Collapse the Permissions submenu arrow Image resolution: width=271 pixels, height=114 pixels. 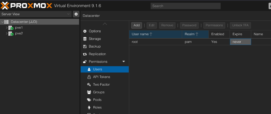(x=124, y=61)
